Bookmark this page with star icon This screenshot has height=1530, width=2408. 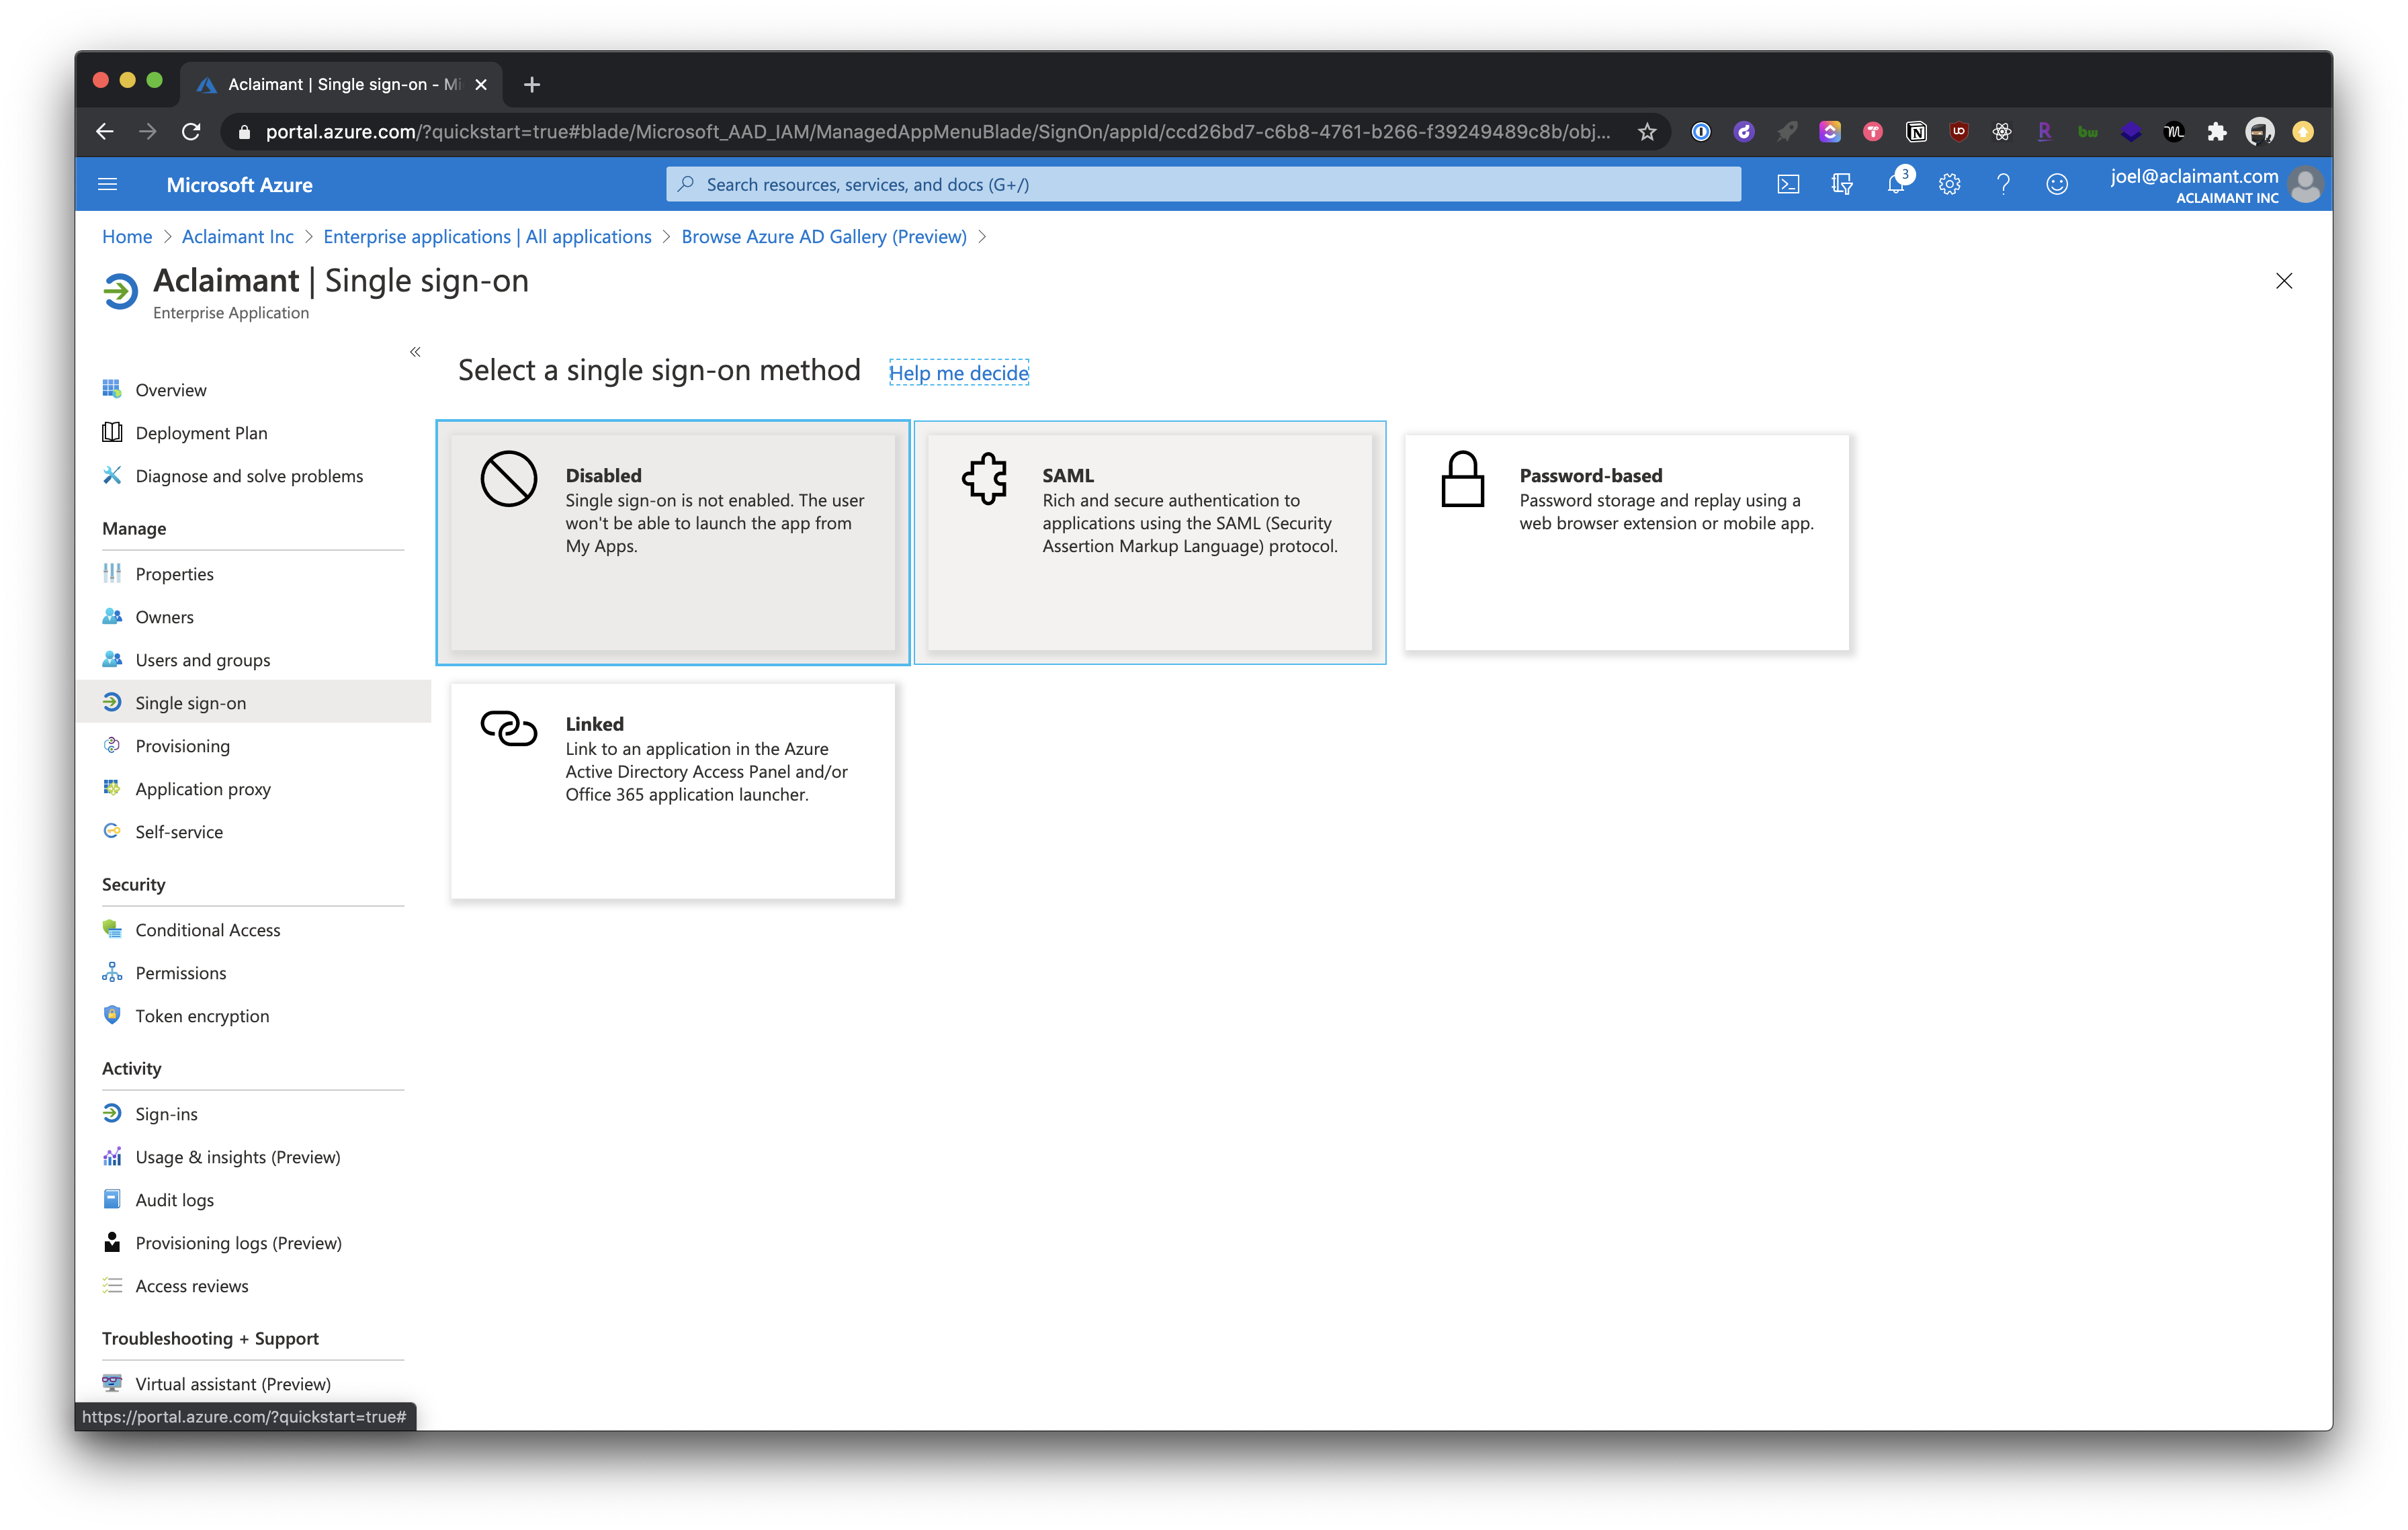[x=1647, y=132]
